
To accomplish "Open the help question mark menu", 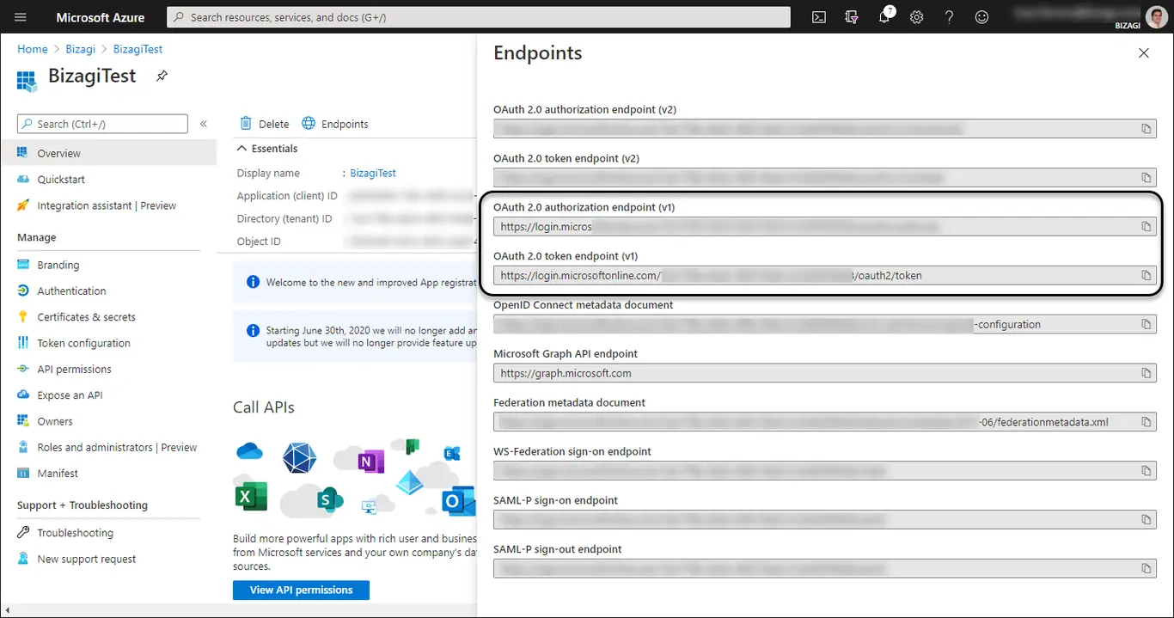I will coord(949,17).
